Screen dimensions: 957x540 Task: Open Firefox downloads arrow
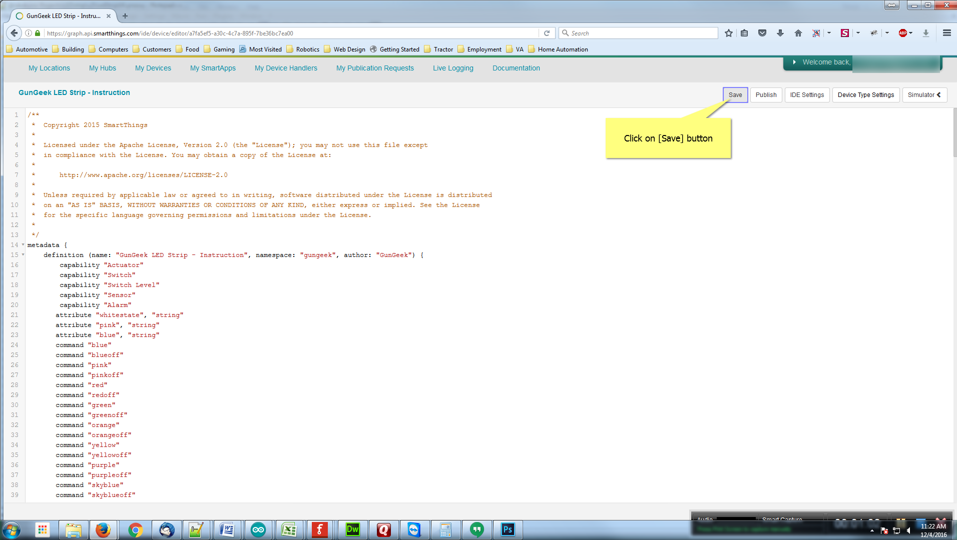coord(780,33)
